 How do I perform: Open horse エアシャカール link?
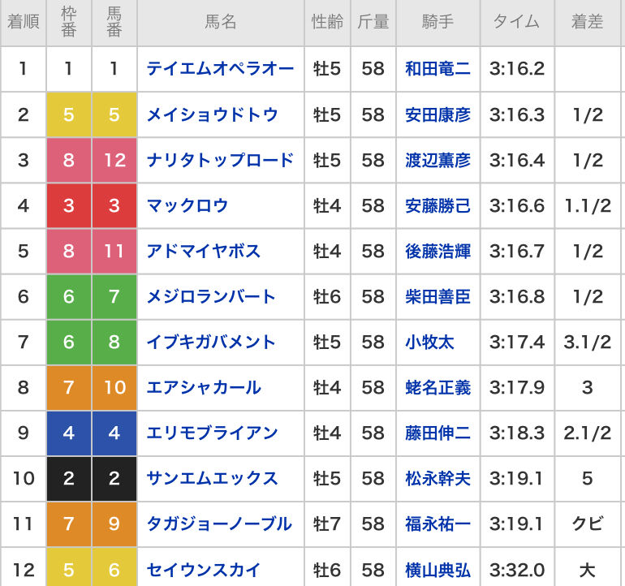coord(204,387)
